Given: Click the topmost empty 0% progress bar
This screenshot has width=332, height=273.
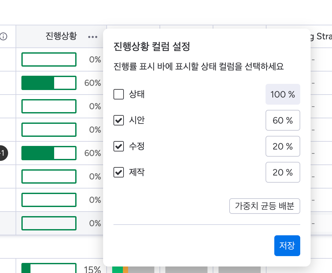Looking at the screenshot, I should [49, 59].
